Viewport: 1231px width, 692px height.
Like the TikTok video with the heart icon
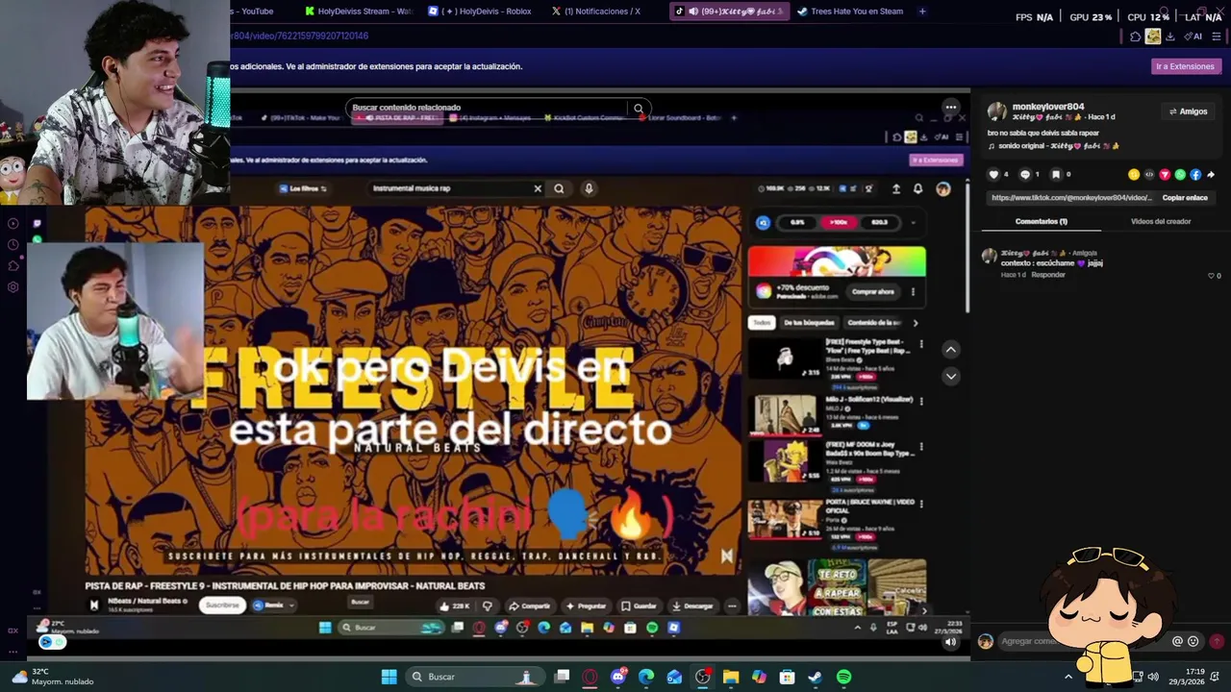(x=993, y=174)
